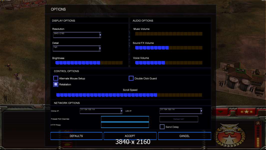This screenshot has width=266, height=150.
Task: Adjust the Brightness slider bar
Action: pyautogui.click(x=89, y=63)
